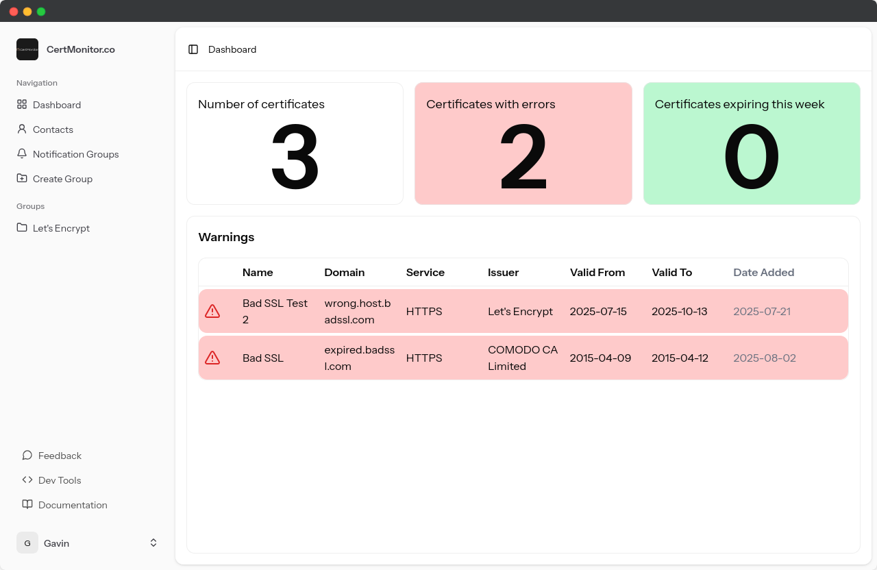Click the warning triangle on Bad SSL Test 2
The width and height of the screenshot is (877, 570).
point(212,311)
